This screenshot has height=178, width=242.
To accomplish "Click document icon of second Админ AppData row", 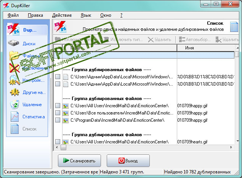I will click(x=66, y=84).
